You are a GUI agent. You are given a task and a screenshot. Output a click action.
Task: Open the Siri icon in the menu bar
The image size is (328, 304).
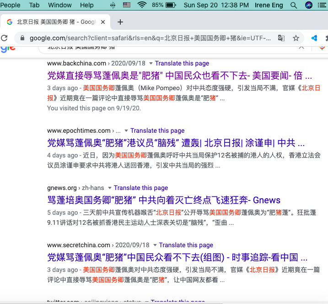309,5
